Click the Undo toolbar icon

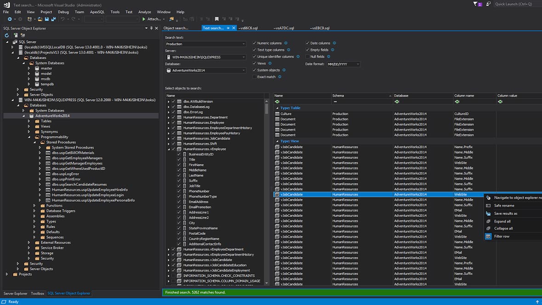(63, 19)
